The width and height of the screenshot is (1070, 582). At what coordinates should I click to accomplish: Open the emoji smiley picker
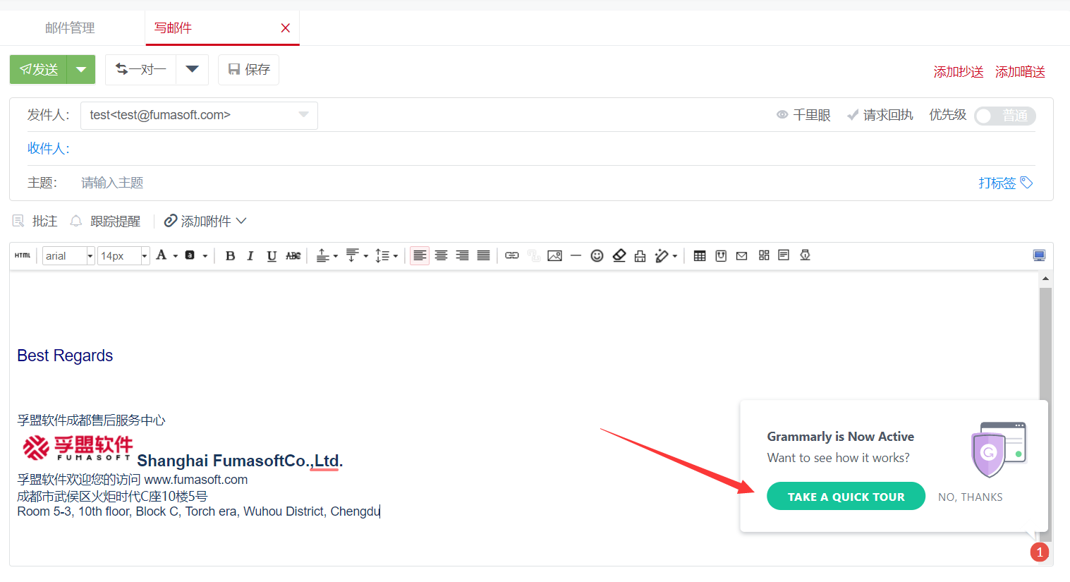[x=597, y=255]
